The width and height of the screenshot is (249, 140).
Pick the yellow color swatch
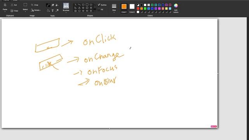[x=167, y=9]
